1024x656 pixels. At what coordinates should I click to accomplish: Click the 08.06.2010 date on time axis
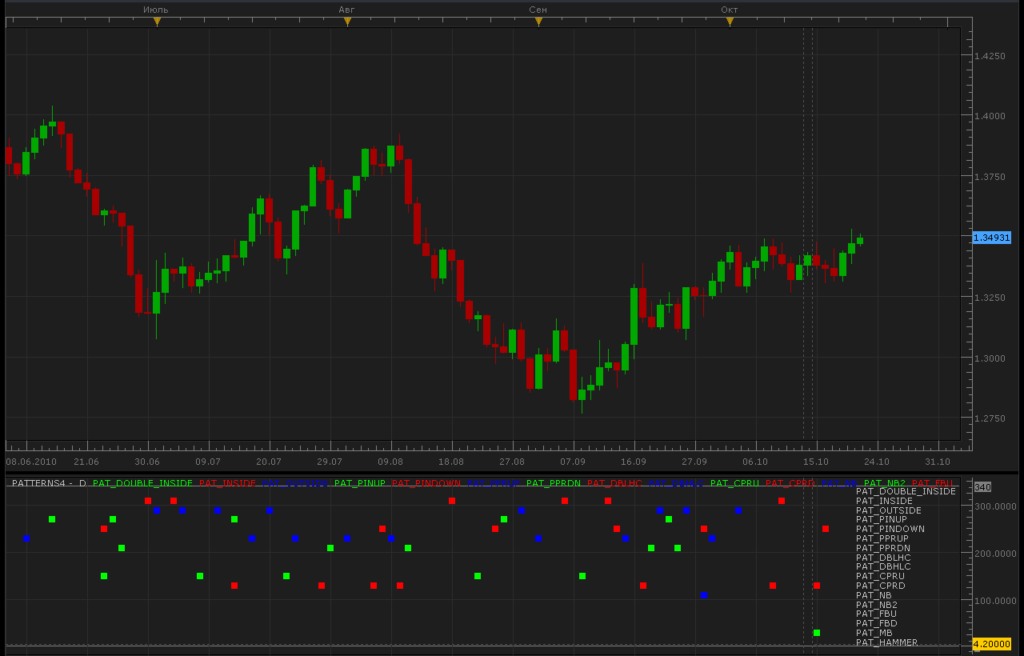(31, 462)
